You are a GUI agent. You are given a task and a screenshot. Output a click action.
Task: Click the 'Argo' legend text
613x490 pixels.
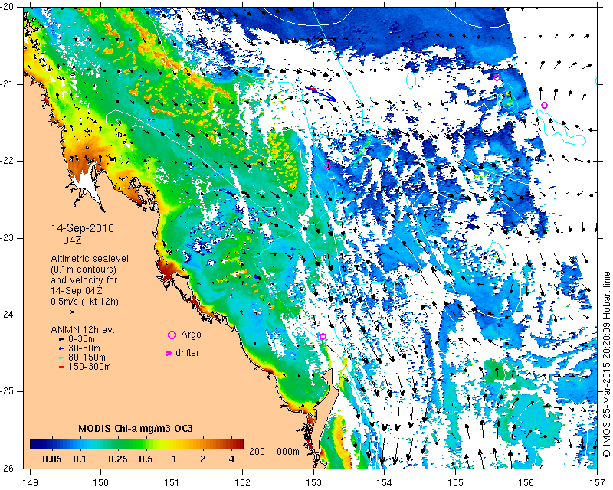pyautogui.click(x=191, y=335)
